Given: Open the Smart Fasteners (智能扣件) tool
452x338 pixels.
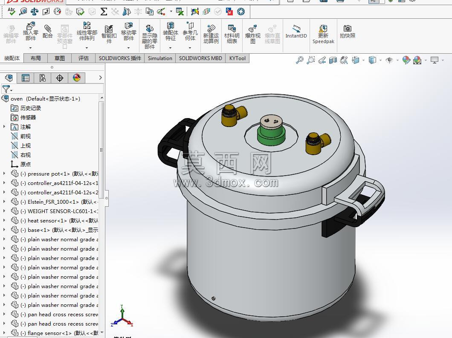Looking at the screenshot, I should pyautogui.click(x=109, y=34).
